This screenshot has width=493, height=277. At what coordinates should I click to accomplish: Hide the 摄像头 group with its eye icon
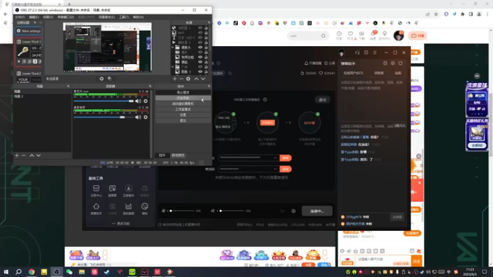point(200,47)
